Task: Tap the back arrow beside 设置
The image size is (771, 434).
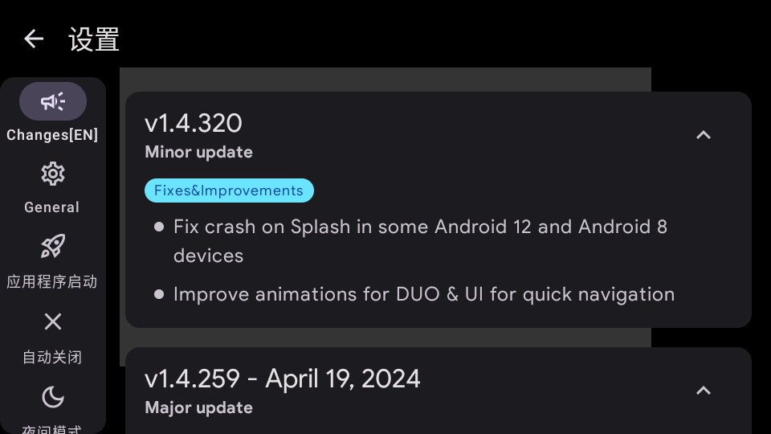Action: point(34,39)
